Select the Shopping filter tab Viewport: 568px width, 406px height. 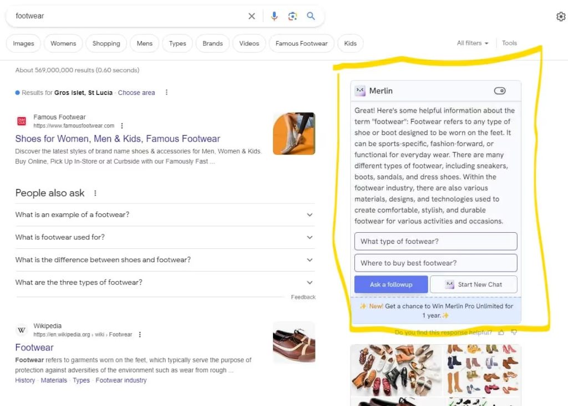tap(106, 43)
